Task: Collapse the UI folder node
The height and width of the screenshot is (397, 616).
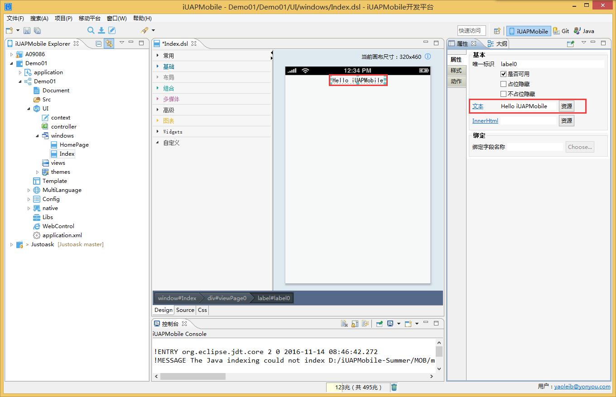Action: click(29, 109)
